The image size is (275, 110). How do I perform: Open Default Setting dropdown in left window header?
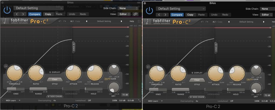coord(39,8)
